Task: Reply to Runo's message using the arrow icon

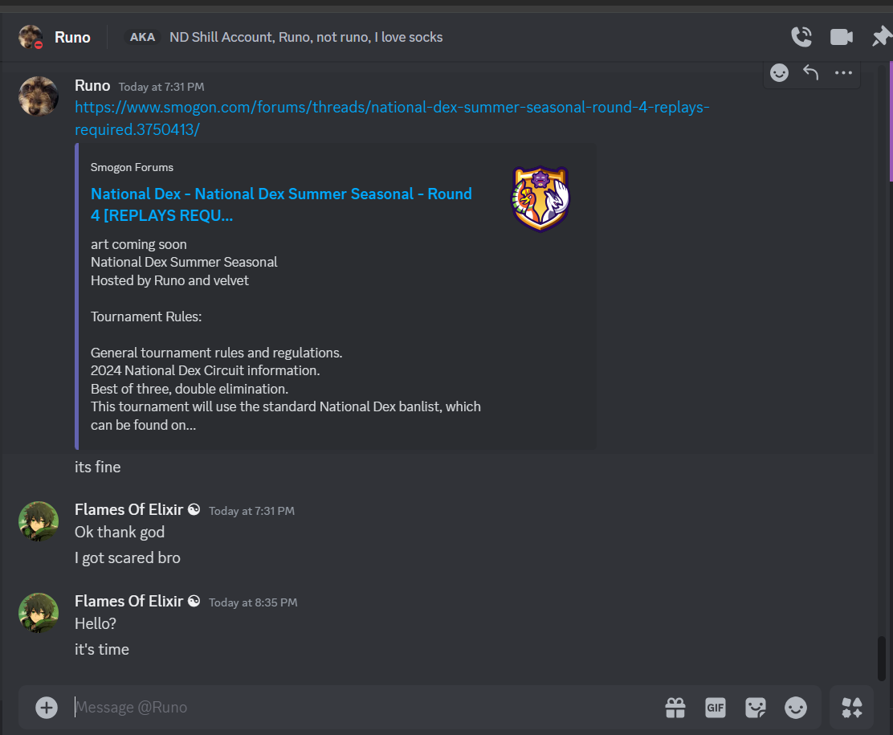Action: point(811,73)
